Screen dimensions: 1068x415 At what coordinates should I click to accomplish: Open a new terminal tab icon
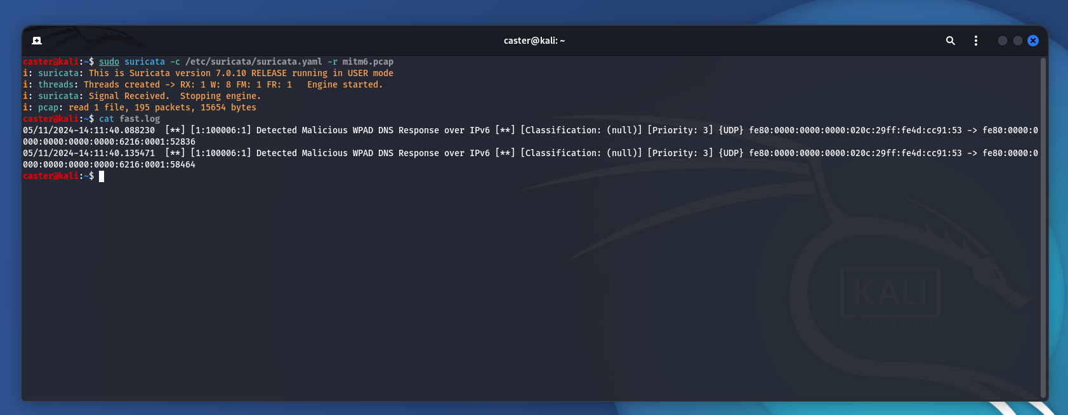coord(37,41)
